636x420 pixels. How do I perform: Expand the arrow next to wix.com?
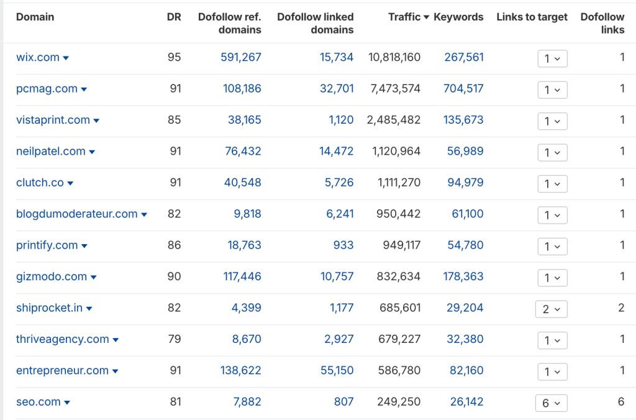pos(66,58)
